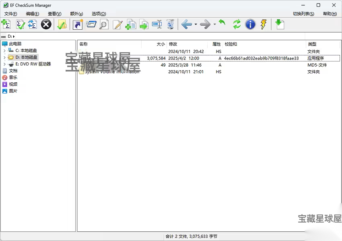This screenshot has width=342, height=241.
Task: Open the 额外(x) menu
Action: tap(76, 14)
